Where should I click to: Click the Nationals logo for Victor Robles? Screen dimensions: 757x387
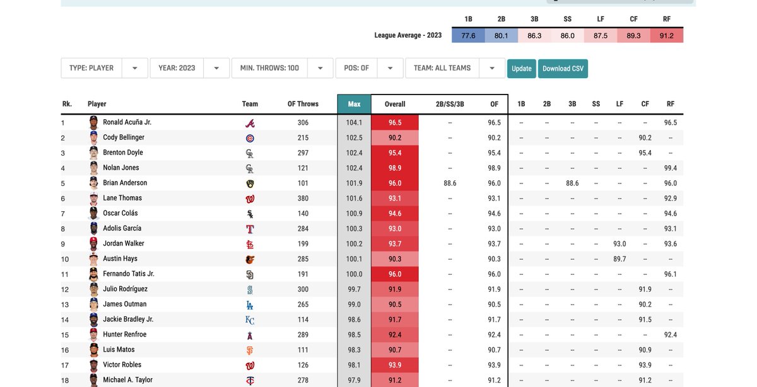(250, 365)
